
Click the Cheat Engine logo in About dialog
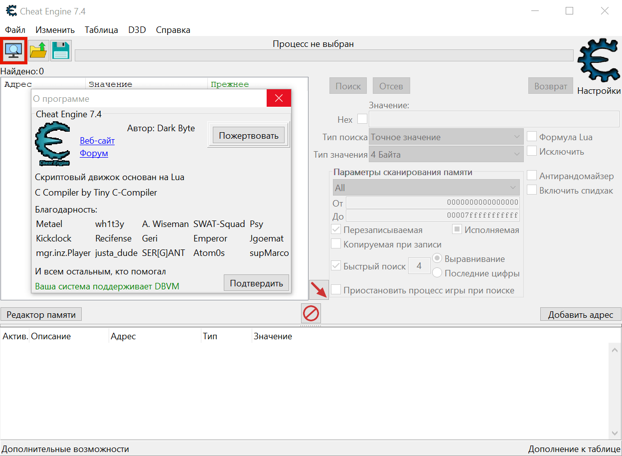point(52,144)
